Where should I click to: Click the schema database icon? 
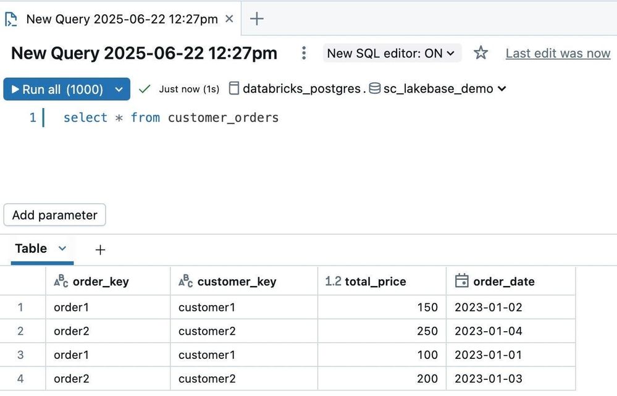point(374,89)
